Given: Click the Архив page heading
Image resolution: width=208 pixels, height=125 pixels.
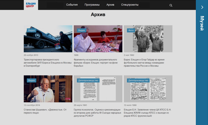Looking at the screenshot, I should [x=98, y=15].
